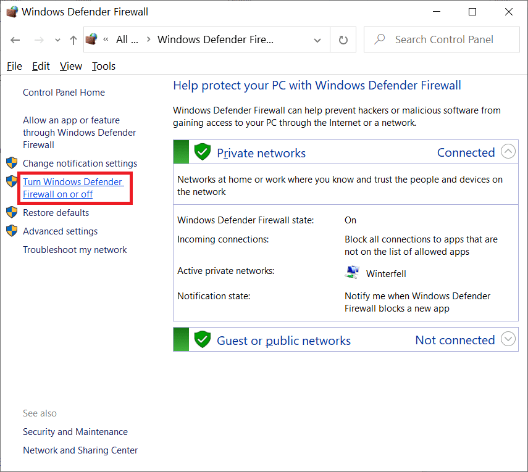Open the Edit menu

pyautogui.click(x=41, y=66)
